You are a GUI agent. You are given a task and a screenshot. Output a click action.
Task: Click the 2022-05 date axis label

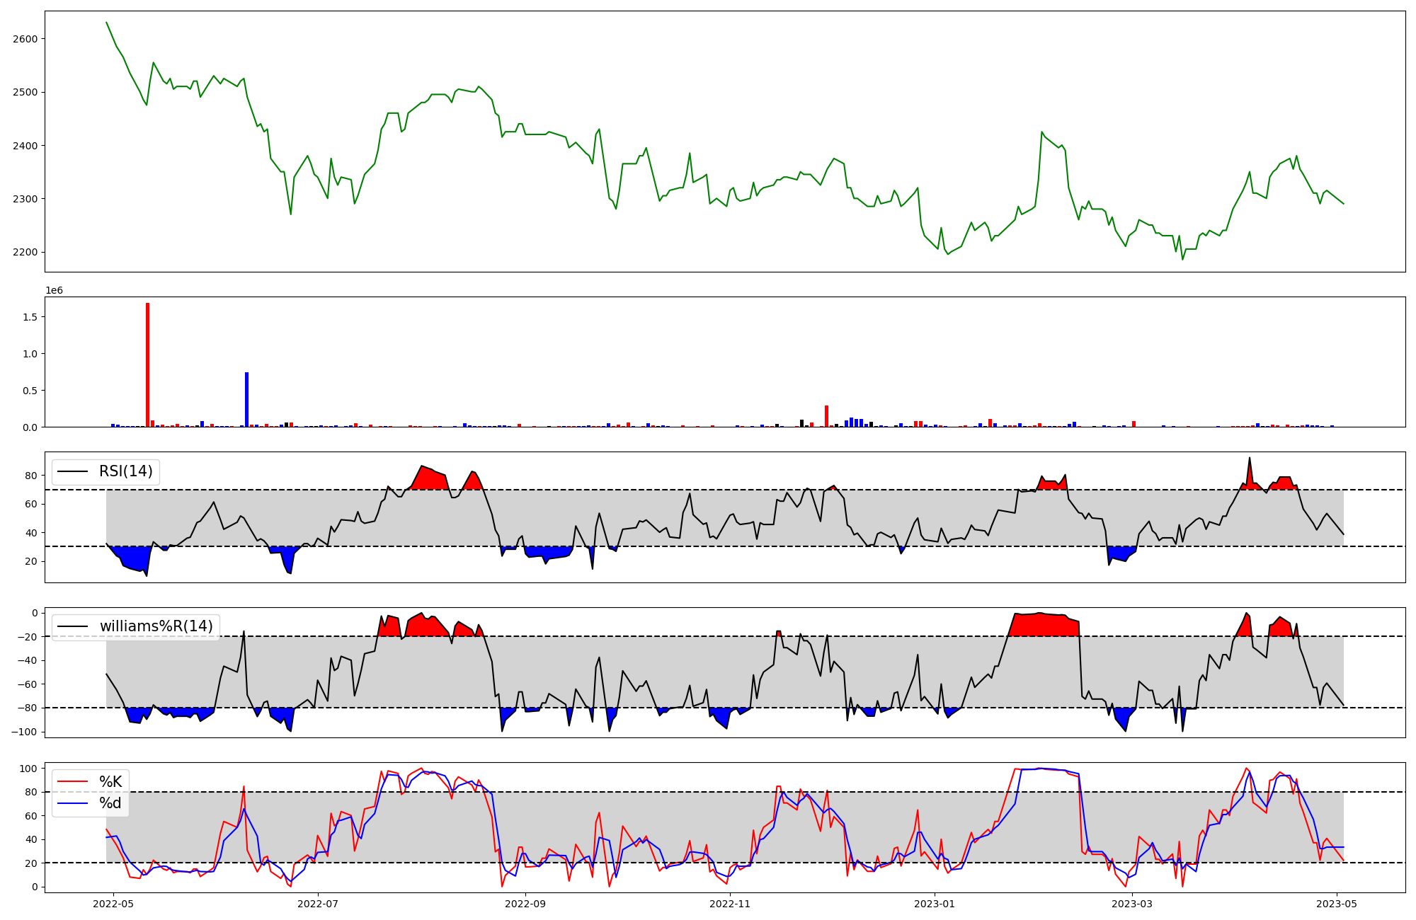coord(113,904)
